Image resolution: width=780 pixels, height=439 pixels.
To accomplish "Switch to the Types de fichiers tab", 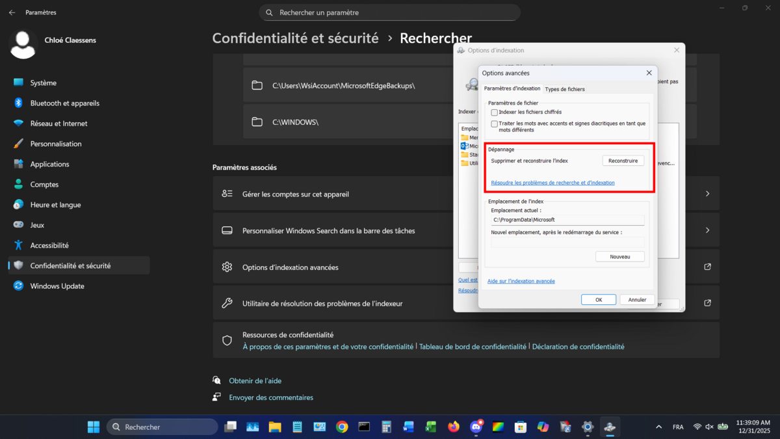I will [564, 89].
